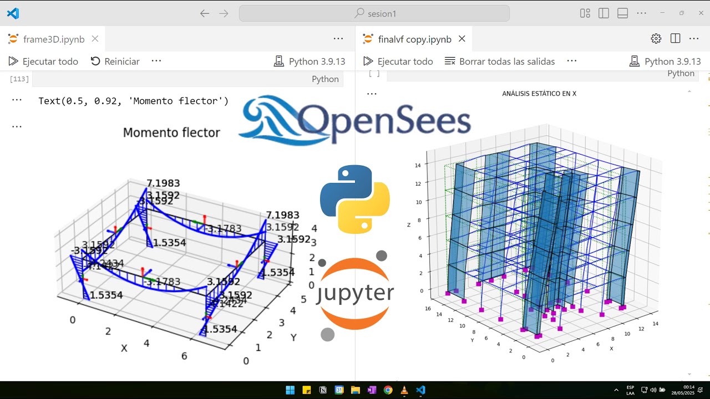The width and height of the screenshot is (710, 399).
Task: Open File Explorer from taskbar
Action: [x=356, y=390]
